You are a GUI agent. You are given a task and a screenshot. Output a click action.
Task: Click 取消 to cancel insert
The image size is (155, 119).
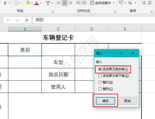(127, 101)
